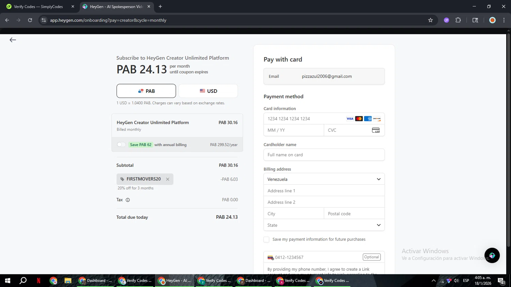Select PAB currency option
The image size is (511, 287).
point(146,91)
